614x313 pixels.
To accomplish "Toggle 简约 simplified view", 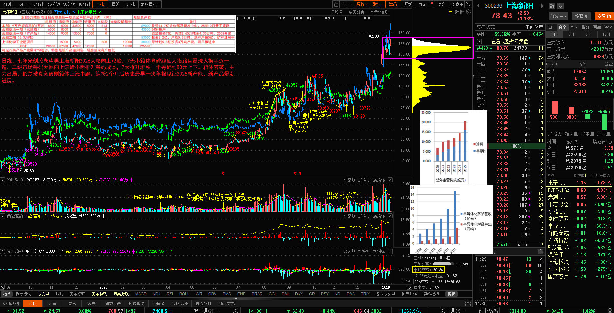I will [442, 4].
